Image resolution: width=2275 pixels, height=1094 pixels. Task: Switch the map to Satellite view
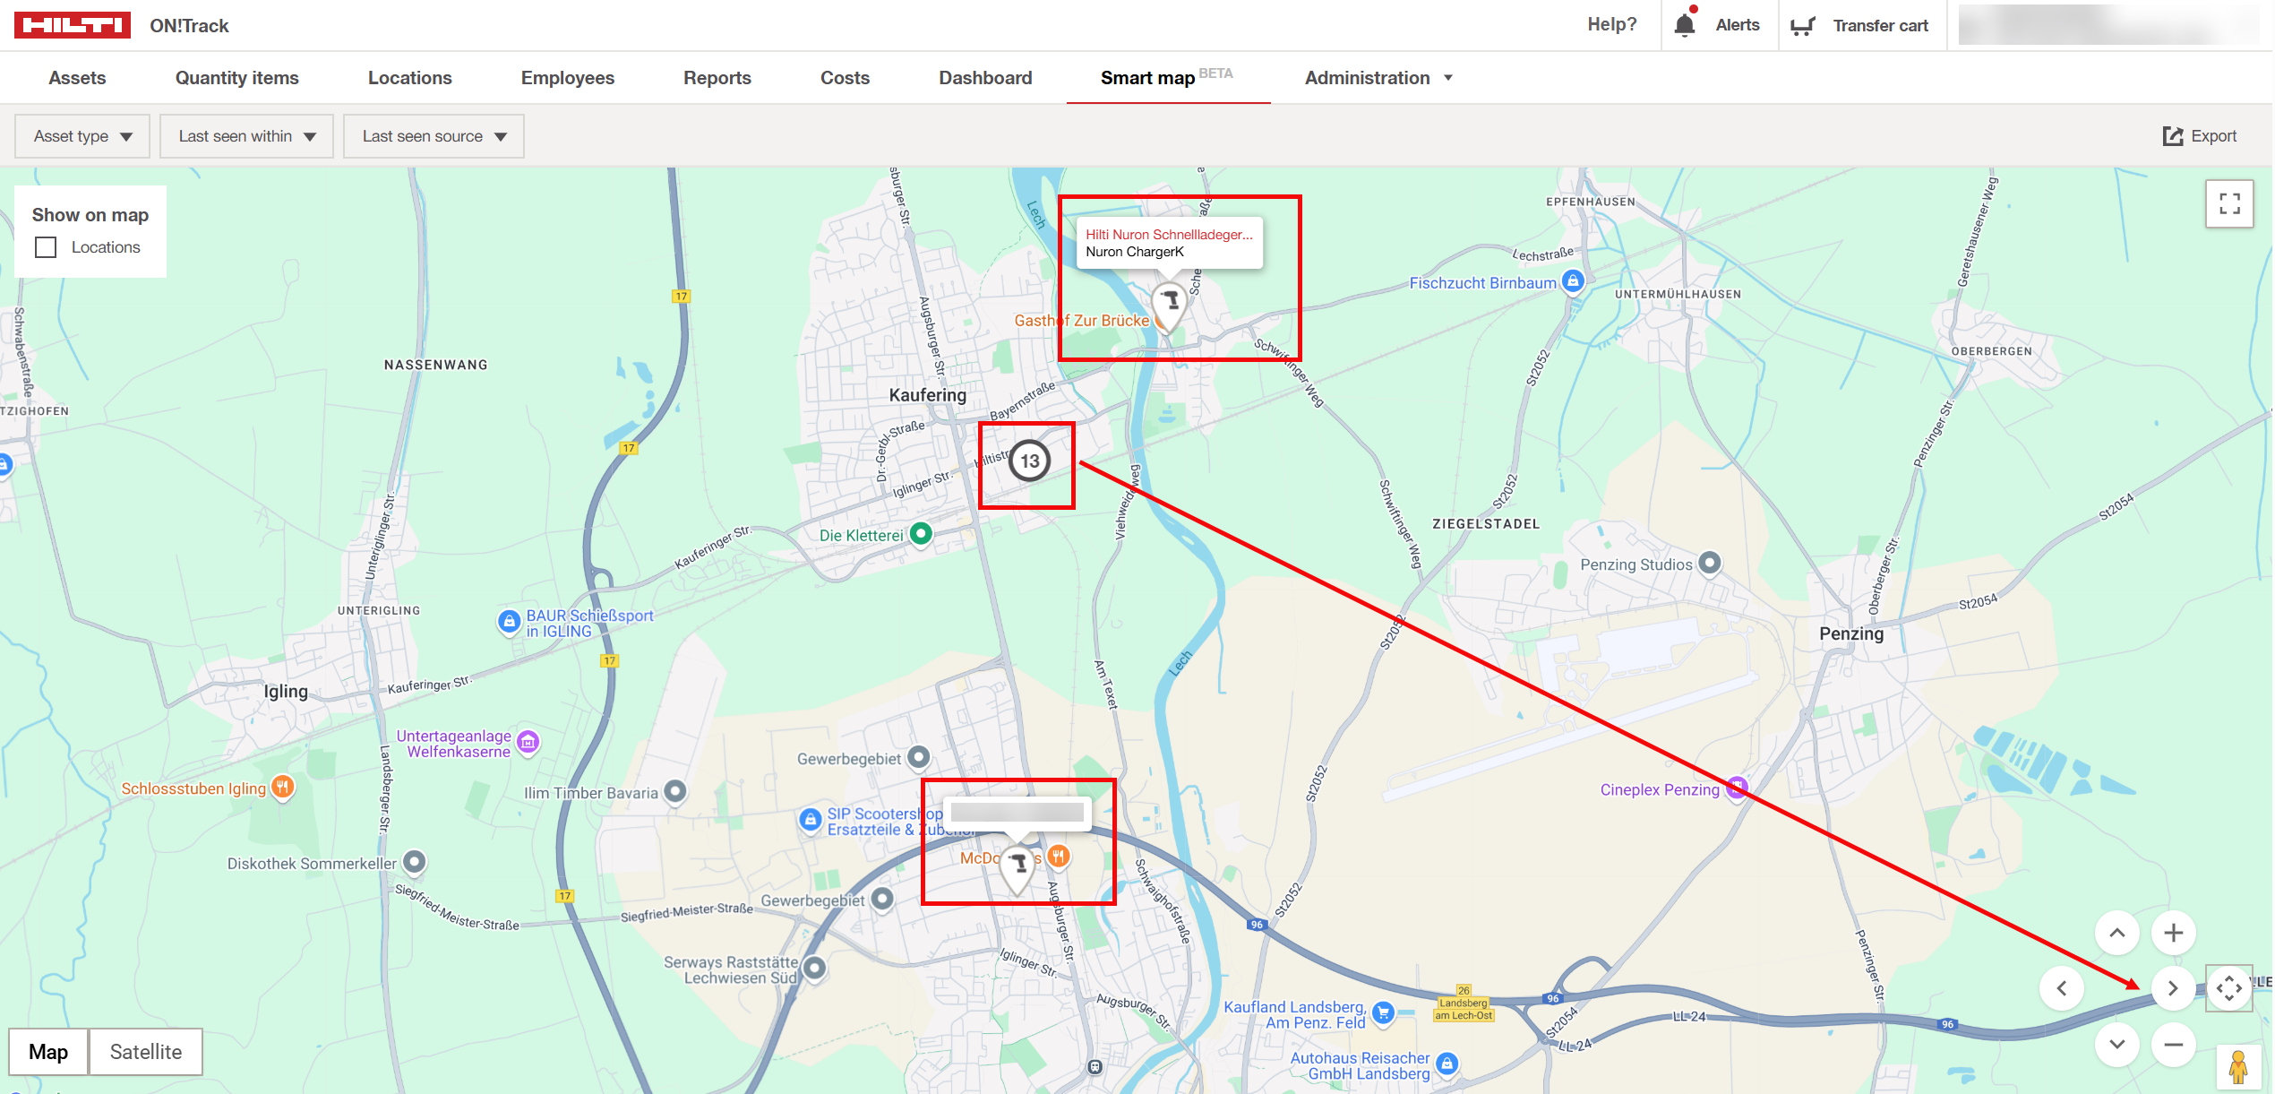(x=145, y=1051)
